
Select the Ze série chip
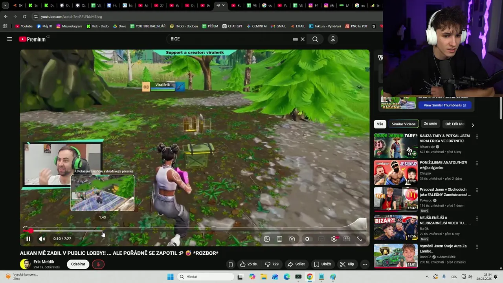[430, 124]
